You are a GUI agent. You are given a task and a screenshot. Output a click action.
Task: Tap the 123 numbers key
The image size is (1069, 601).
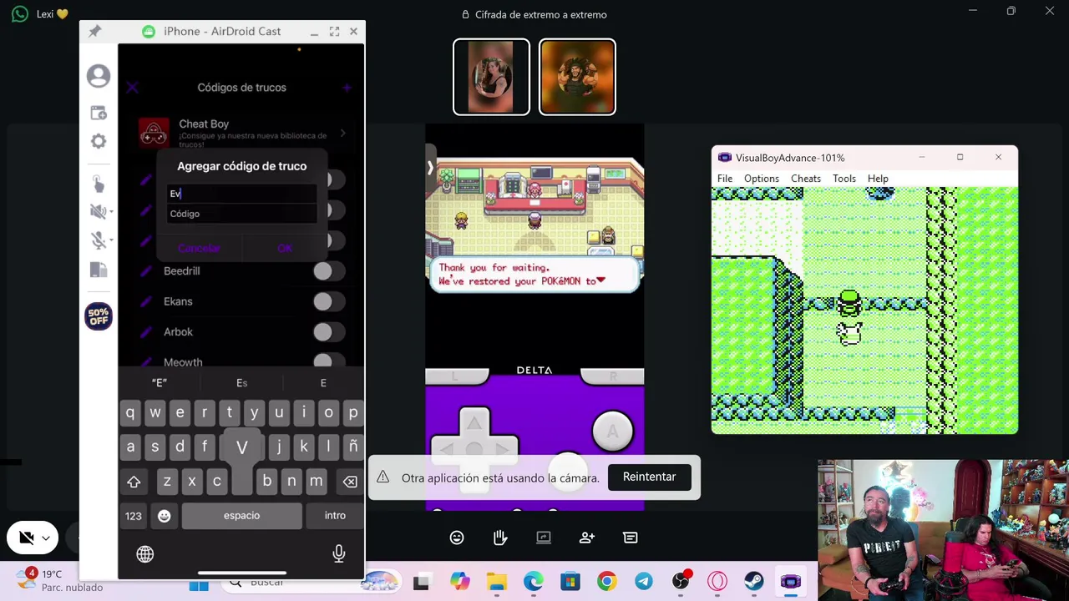pos(134,516)
